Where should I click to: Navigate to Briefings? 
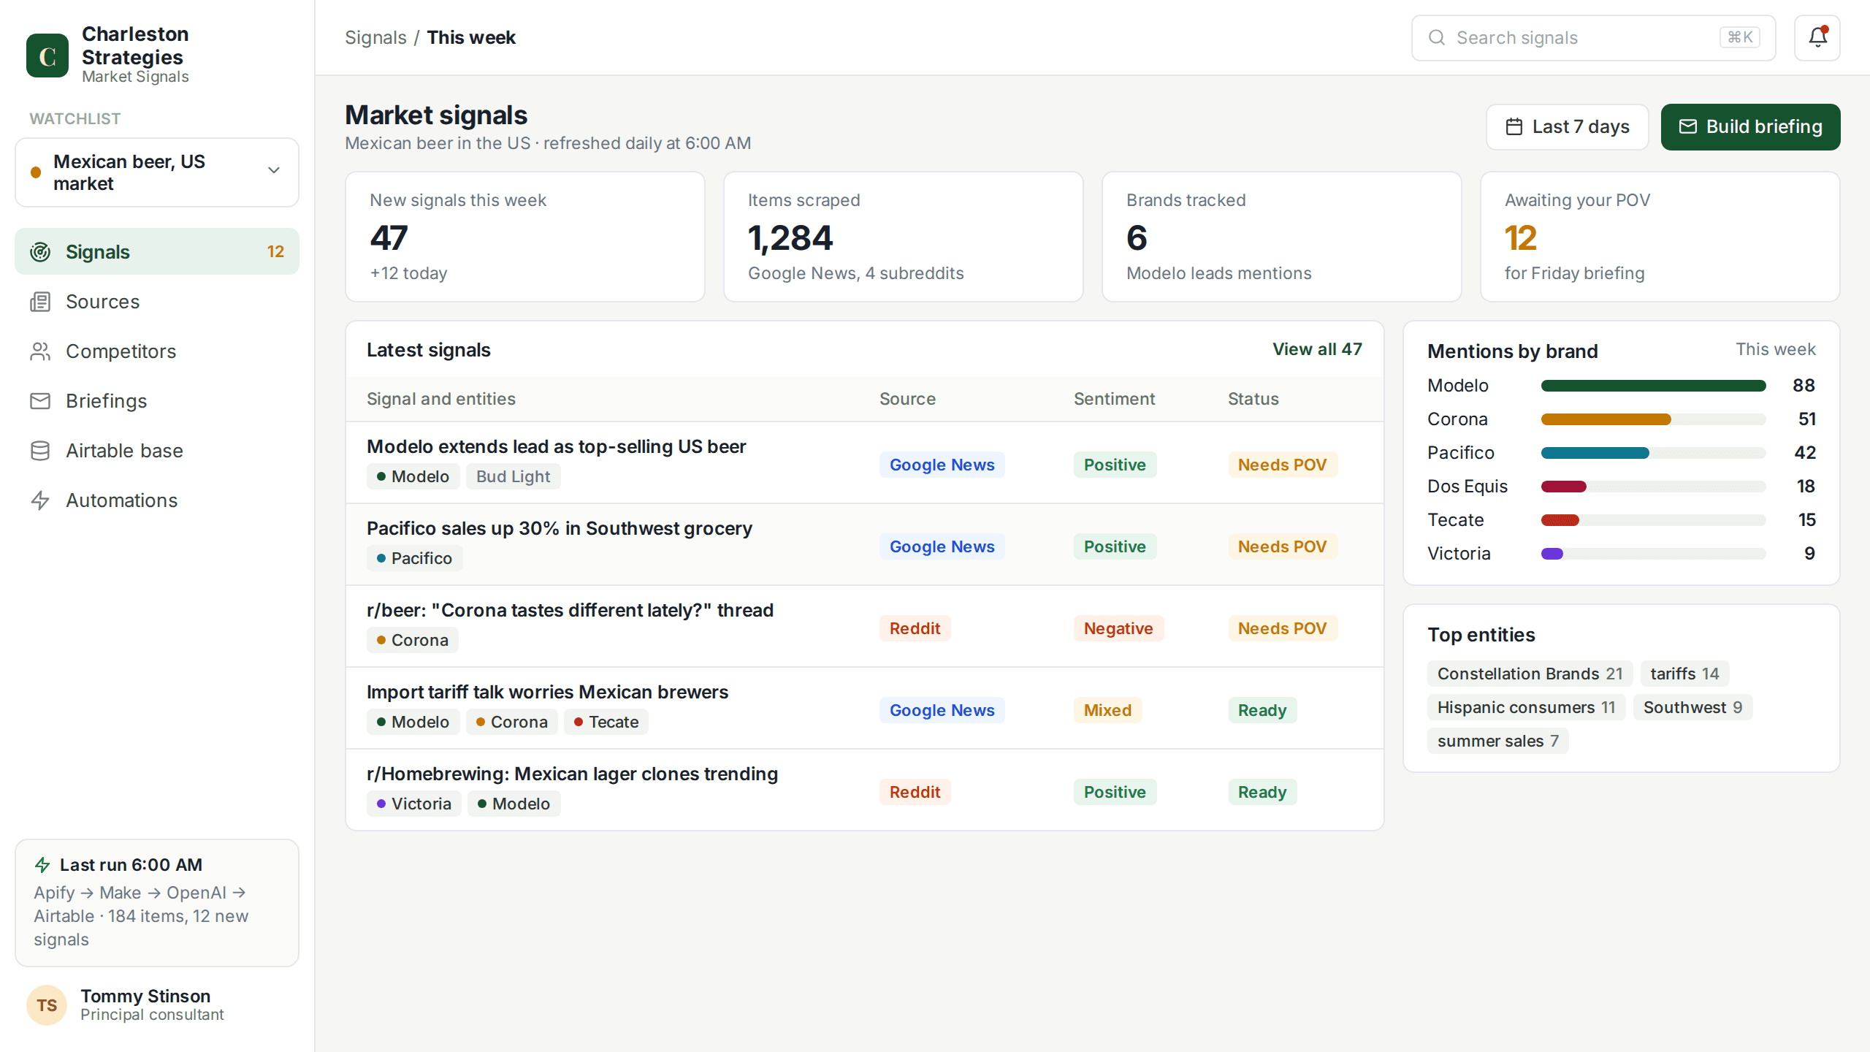[157, 401]
